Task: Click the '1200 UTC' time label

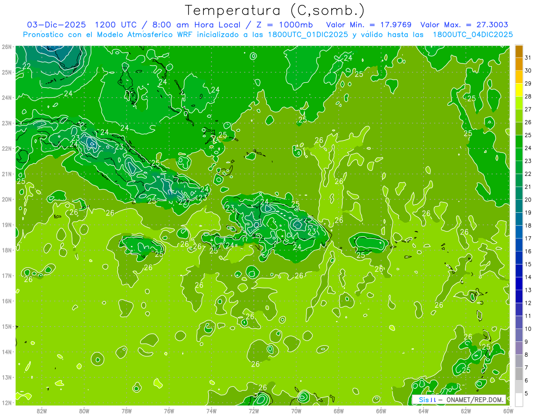Action: 116,25
